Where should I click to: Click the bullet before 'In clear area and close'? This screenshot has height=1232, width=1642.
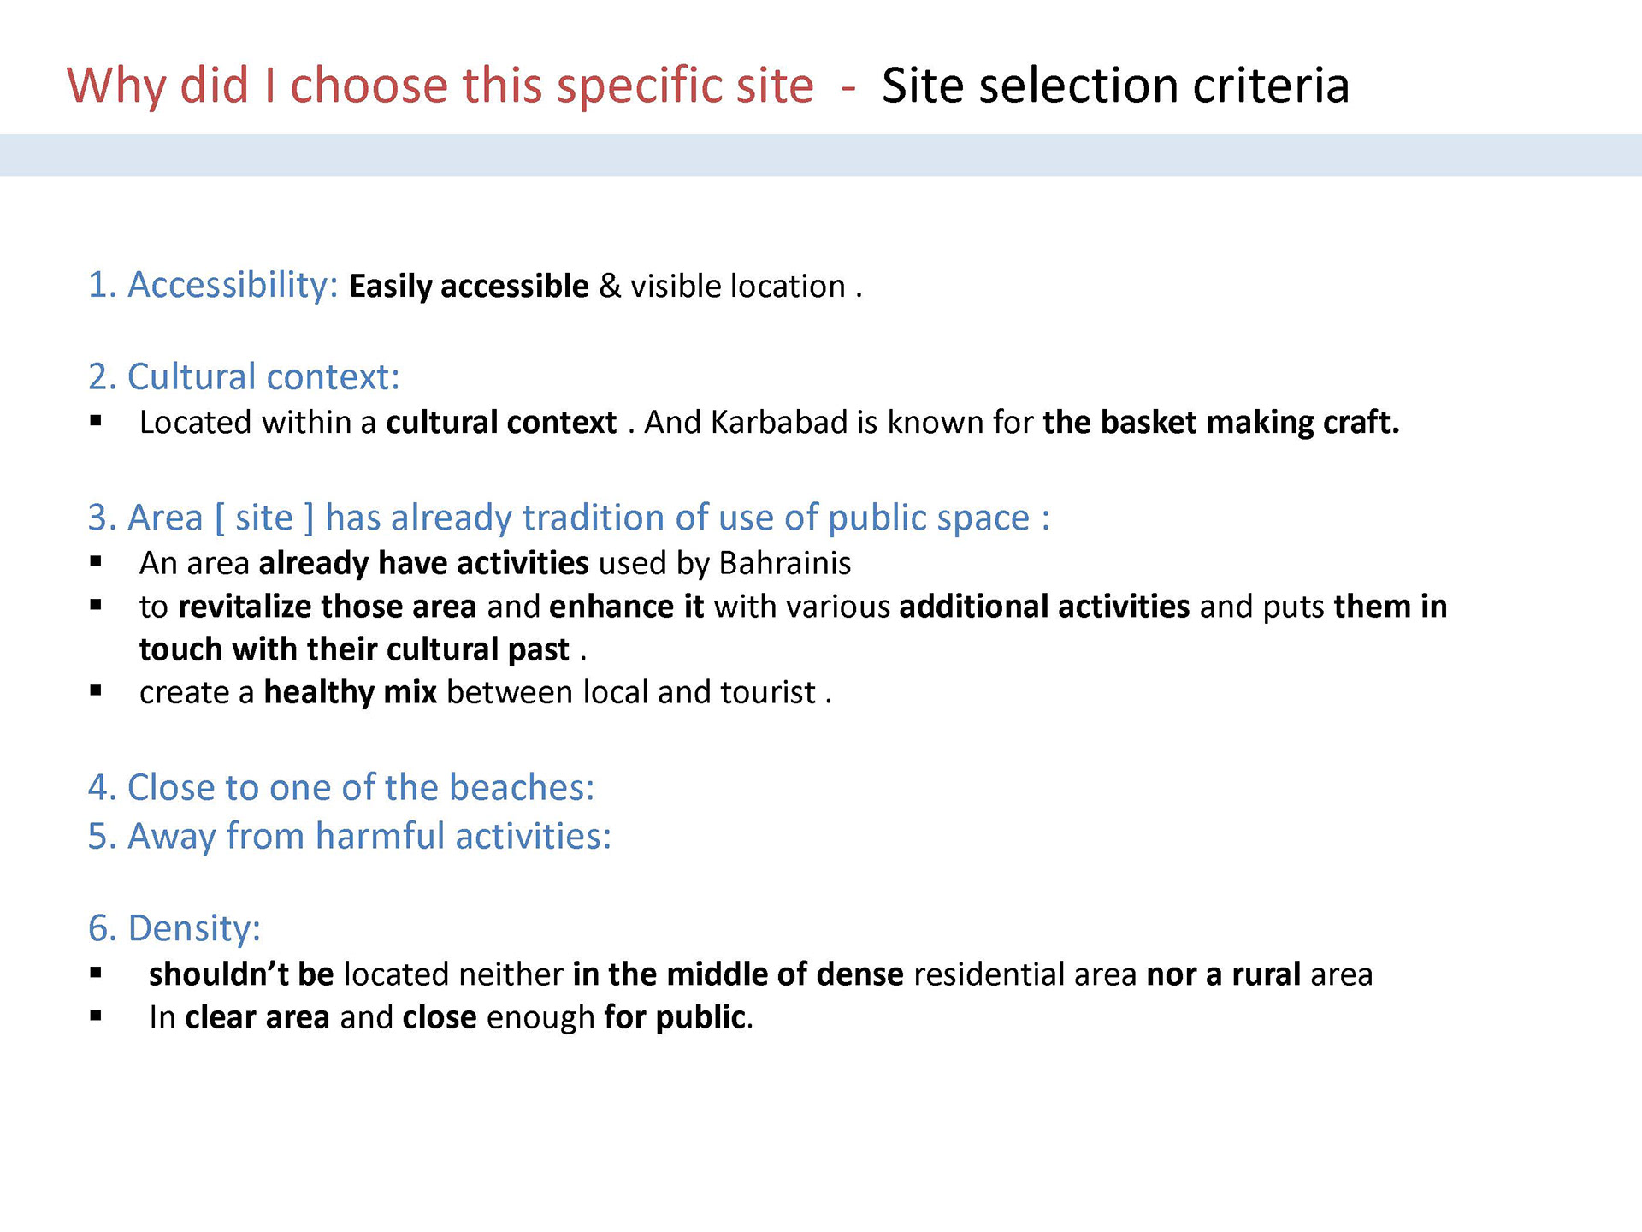coord(96,1016)
